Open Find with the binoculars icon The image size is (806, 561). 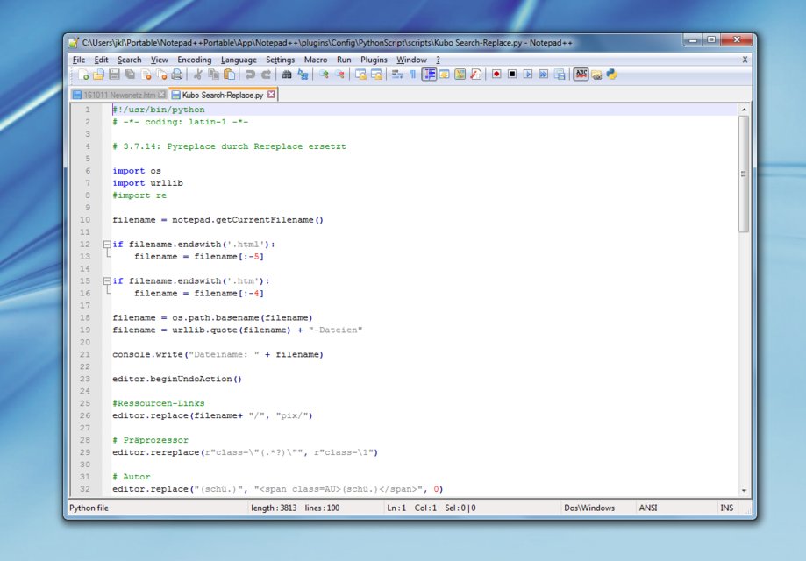[287, 75]
